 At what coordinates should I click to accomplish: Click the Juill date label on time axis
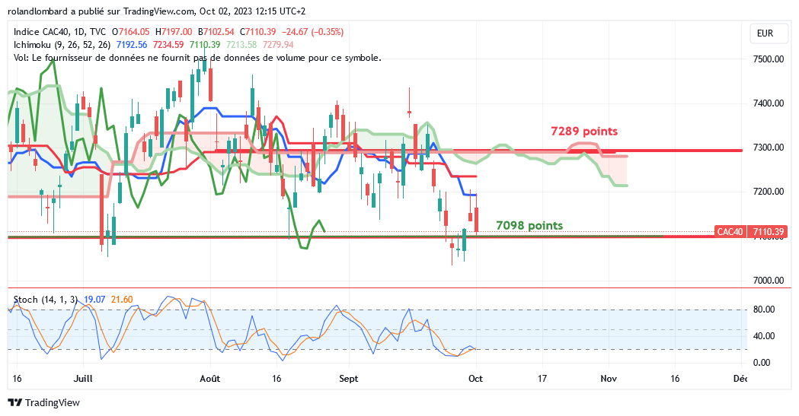coord(83,379)
